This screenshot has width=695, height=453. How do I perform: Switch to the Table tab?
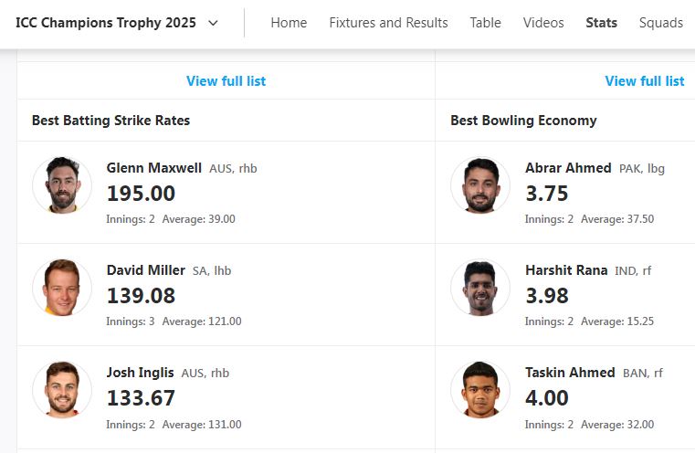[x=485, y=23]
